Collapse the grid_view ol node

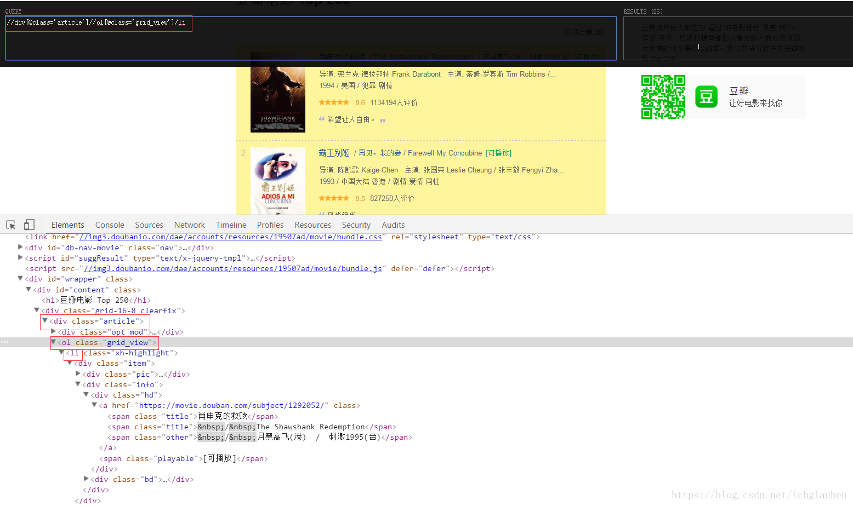tap(53, 342)
